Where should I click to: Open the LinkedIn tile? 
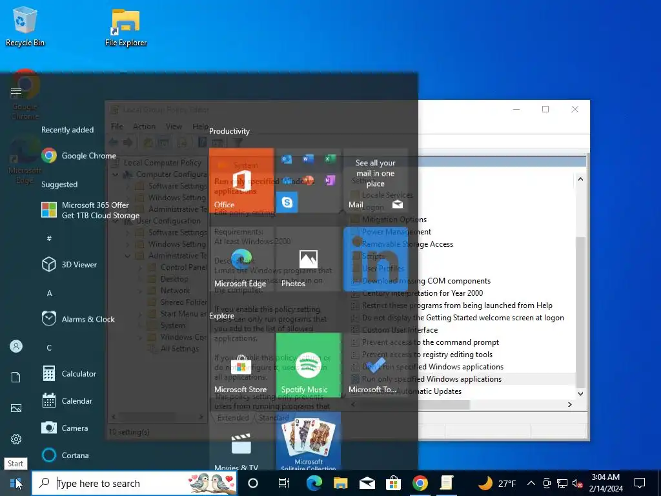tap(376, 259)
